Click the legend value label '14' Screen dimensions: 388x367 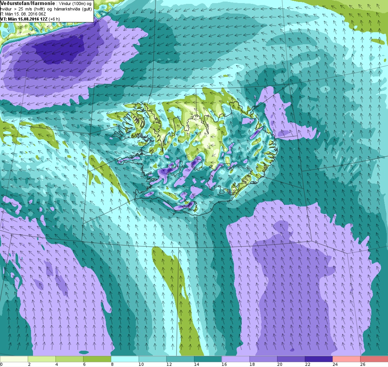pos(196,364)
